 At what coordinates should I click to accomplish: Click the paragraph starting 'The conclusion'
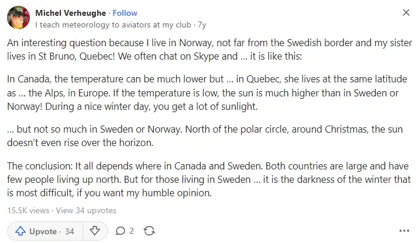point(209,179)
